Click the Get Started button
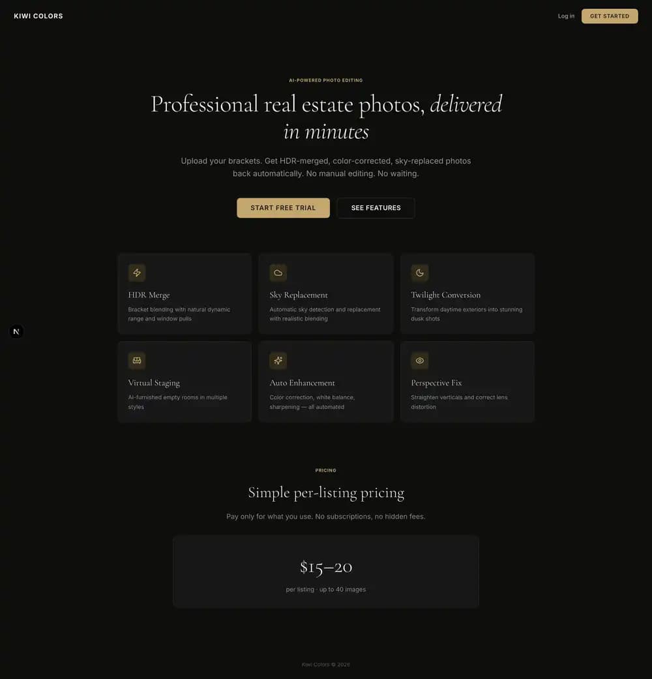This screenshot has width=652, height=679. click(609, 16)
